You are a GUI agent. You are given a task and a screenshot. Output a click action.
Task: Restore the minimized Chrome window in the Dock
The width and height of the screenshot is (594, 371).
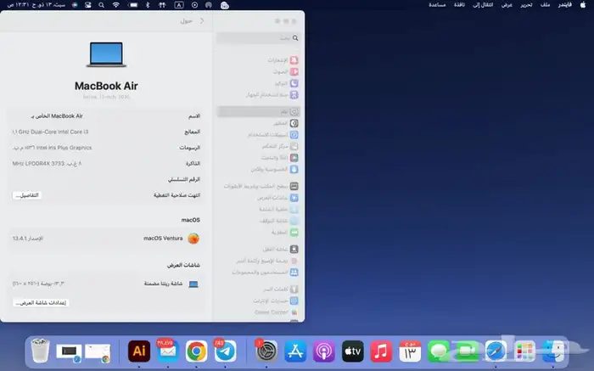tap(98, 352)
